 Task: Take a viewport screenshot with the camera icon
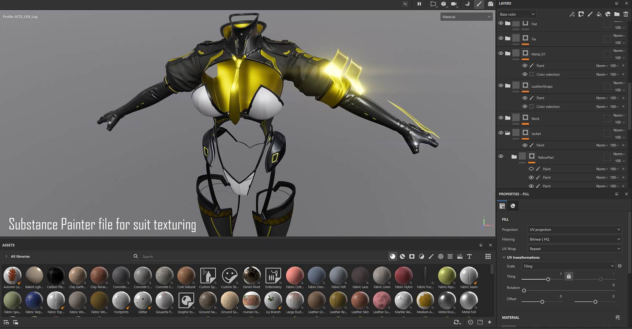(490, 4)
